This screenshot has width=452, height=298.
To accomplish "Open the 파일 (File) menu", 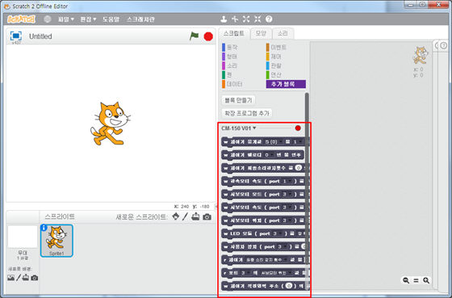I will [66, 19].
